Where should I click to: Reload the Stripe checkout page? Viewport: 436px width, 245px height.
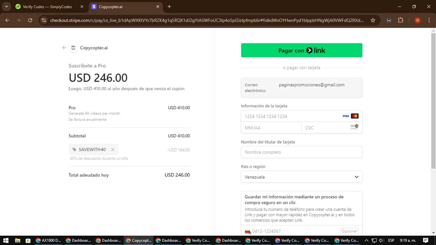tap(30, 20)
